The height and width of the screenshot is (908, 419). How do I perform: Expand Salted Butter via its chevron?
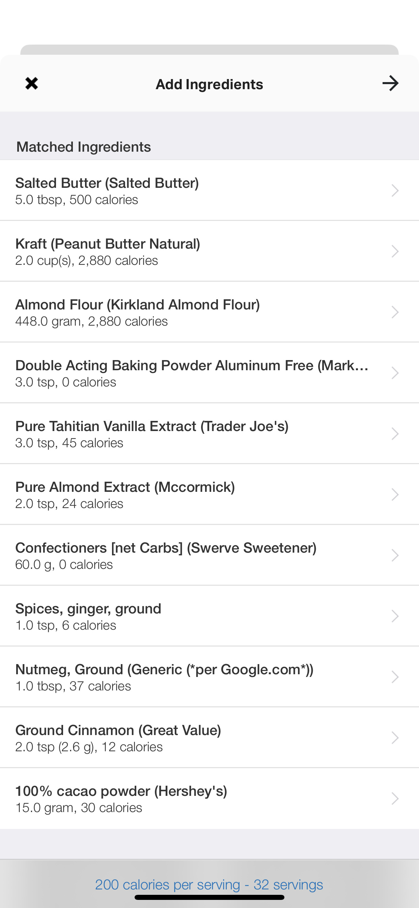click(395, 191)
